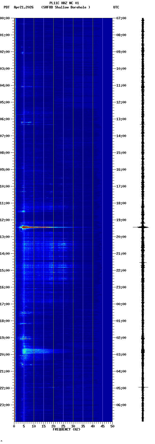
Task: Click the '50' frequency tick label
Action: click(112, 426)
